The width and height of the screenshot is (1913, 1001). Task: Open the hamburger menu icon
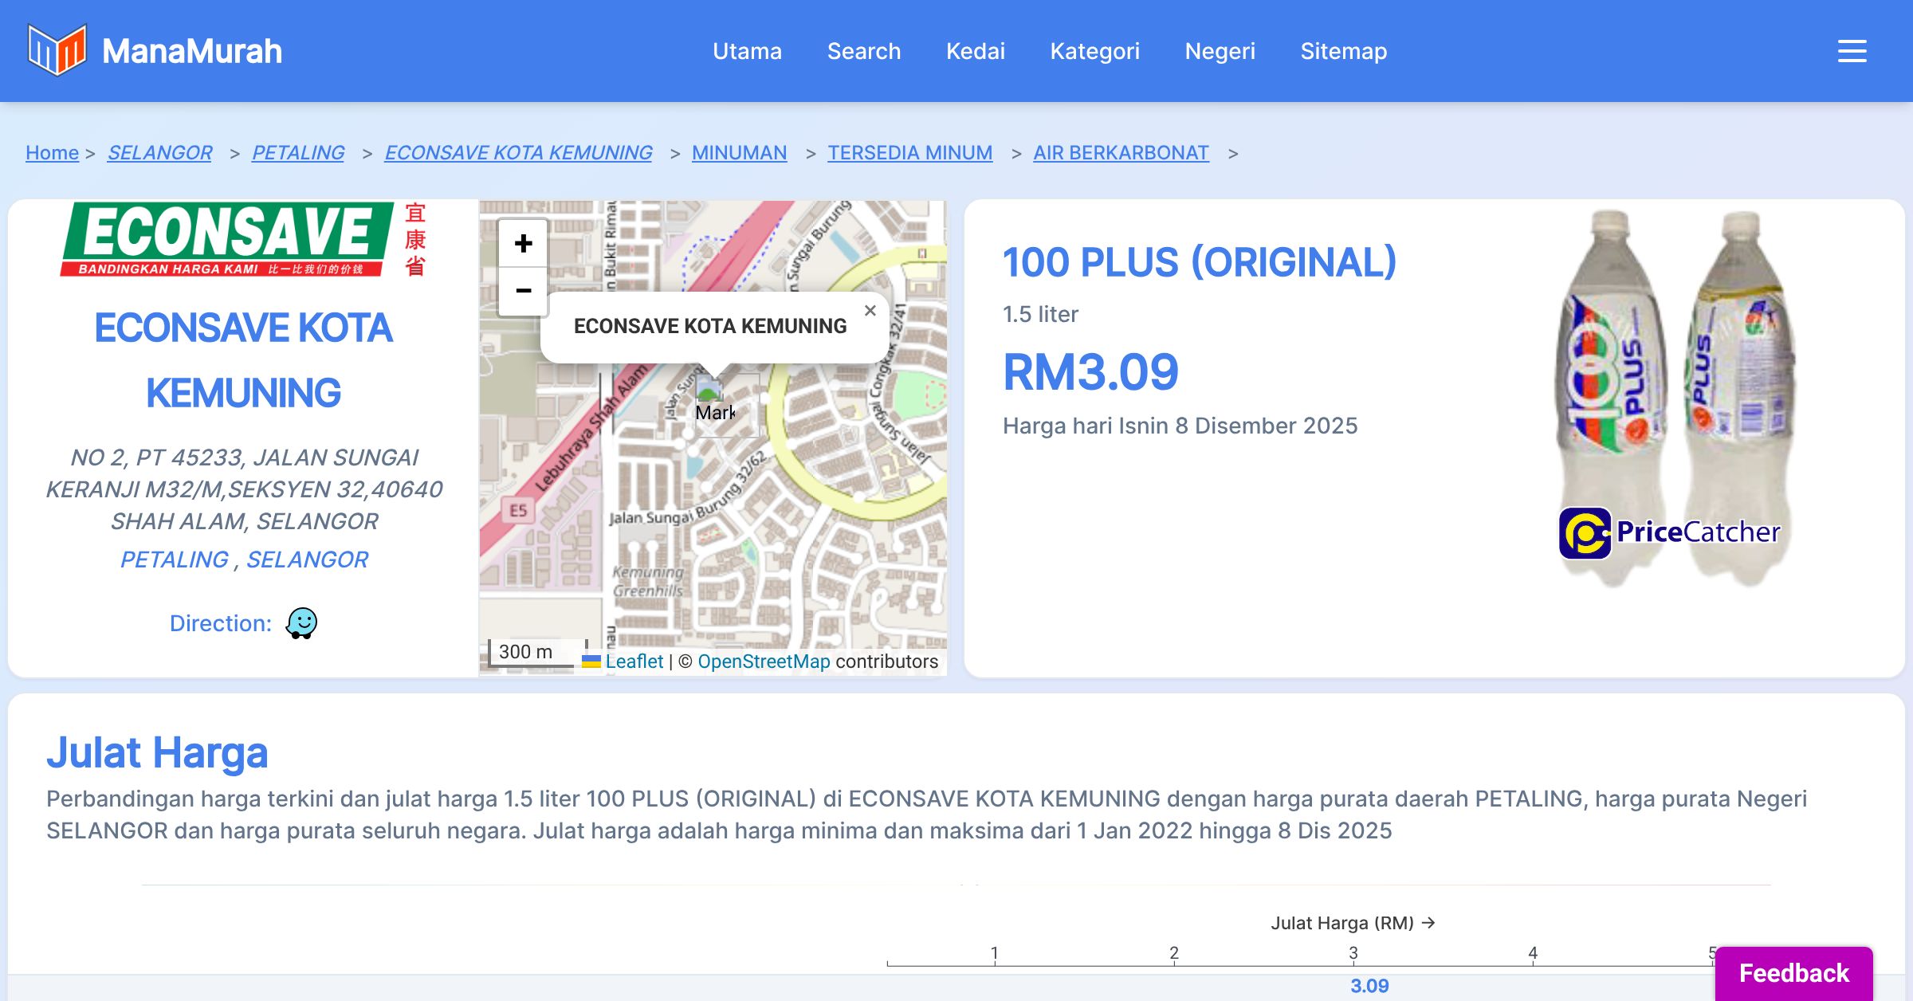[1852, 51]
